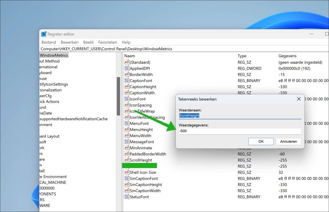Select the supportedHardwareNotificationCache tree key
Screen dimensions: 329x212
74,119
